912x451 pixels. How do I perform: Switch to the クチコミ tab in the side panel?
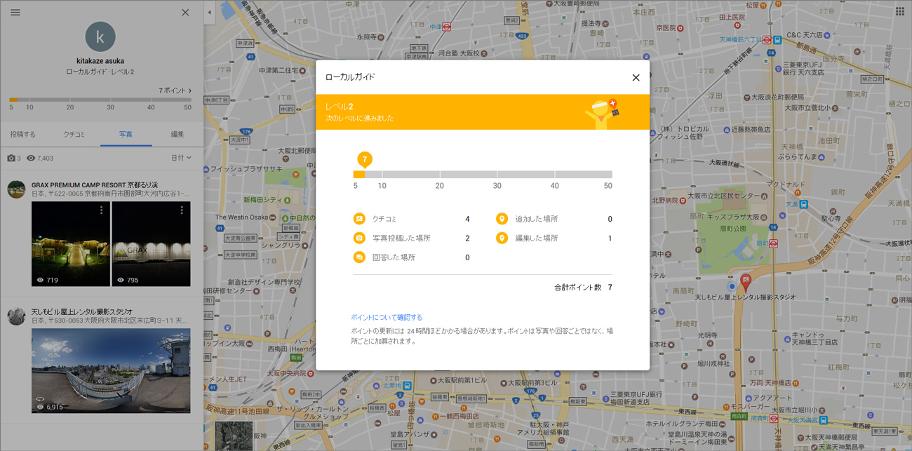pyautogui.click(x=74, y=134)
